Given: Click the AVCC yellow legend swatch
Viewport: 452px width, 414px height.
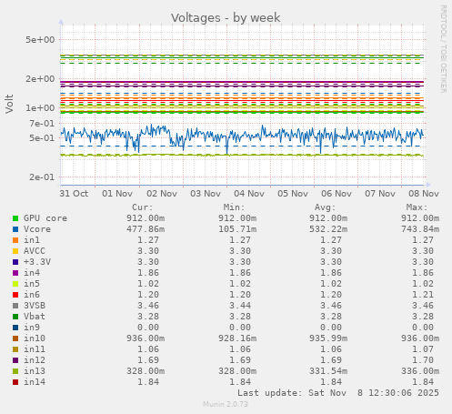Looking at the screenshot, I should click(15, 251).
